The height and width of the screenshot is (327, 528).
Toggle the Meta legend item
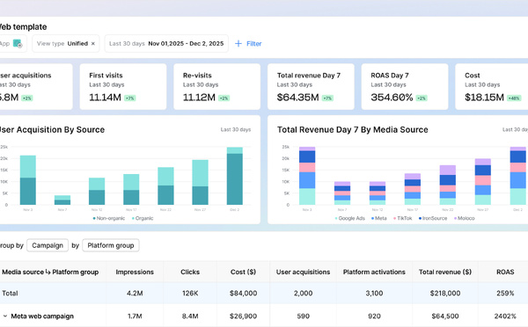tap(378, 218)
